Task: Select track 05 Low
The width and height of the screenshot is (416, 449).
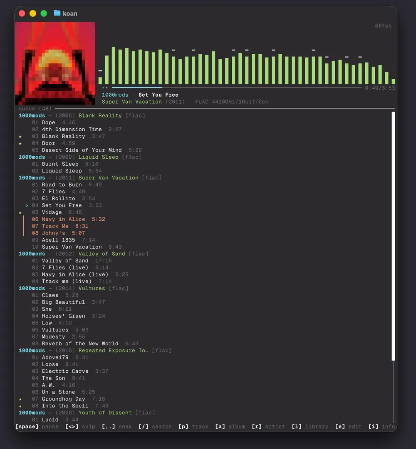Action: [x=52, y=323]
